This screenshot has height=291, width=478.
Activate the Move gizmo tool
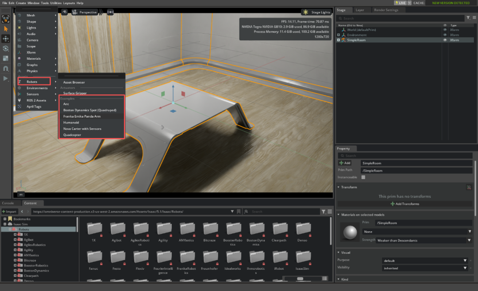tap(5, 39)
